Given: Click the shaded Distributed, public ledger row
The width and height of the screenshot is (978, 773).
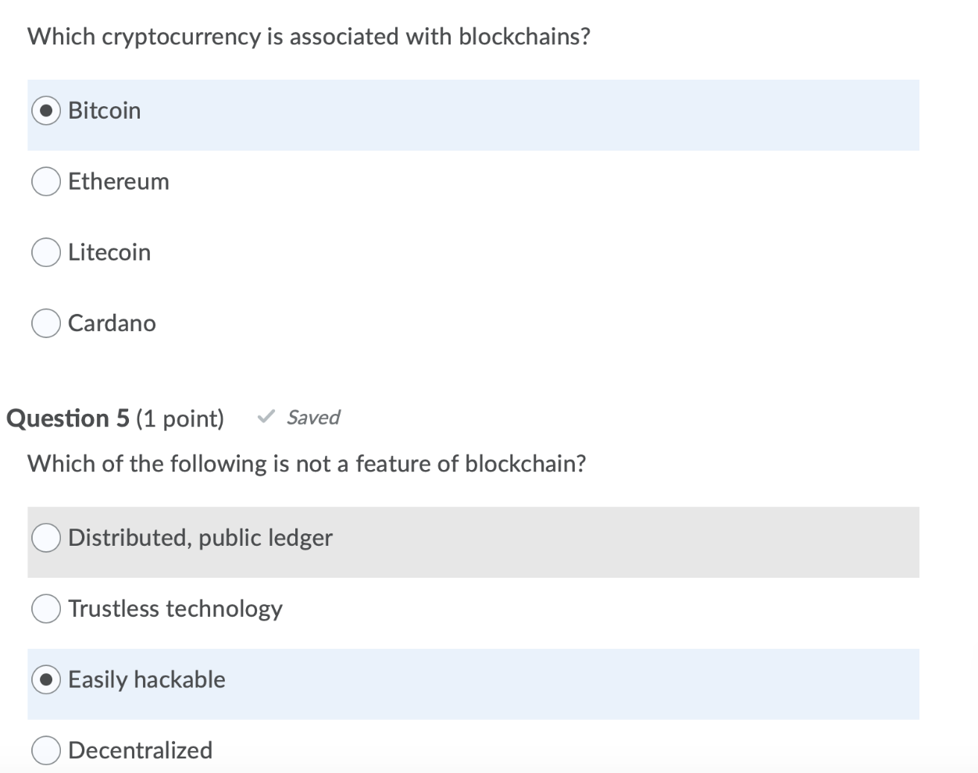Looking at the screenshot, I should pos(469,541).
